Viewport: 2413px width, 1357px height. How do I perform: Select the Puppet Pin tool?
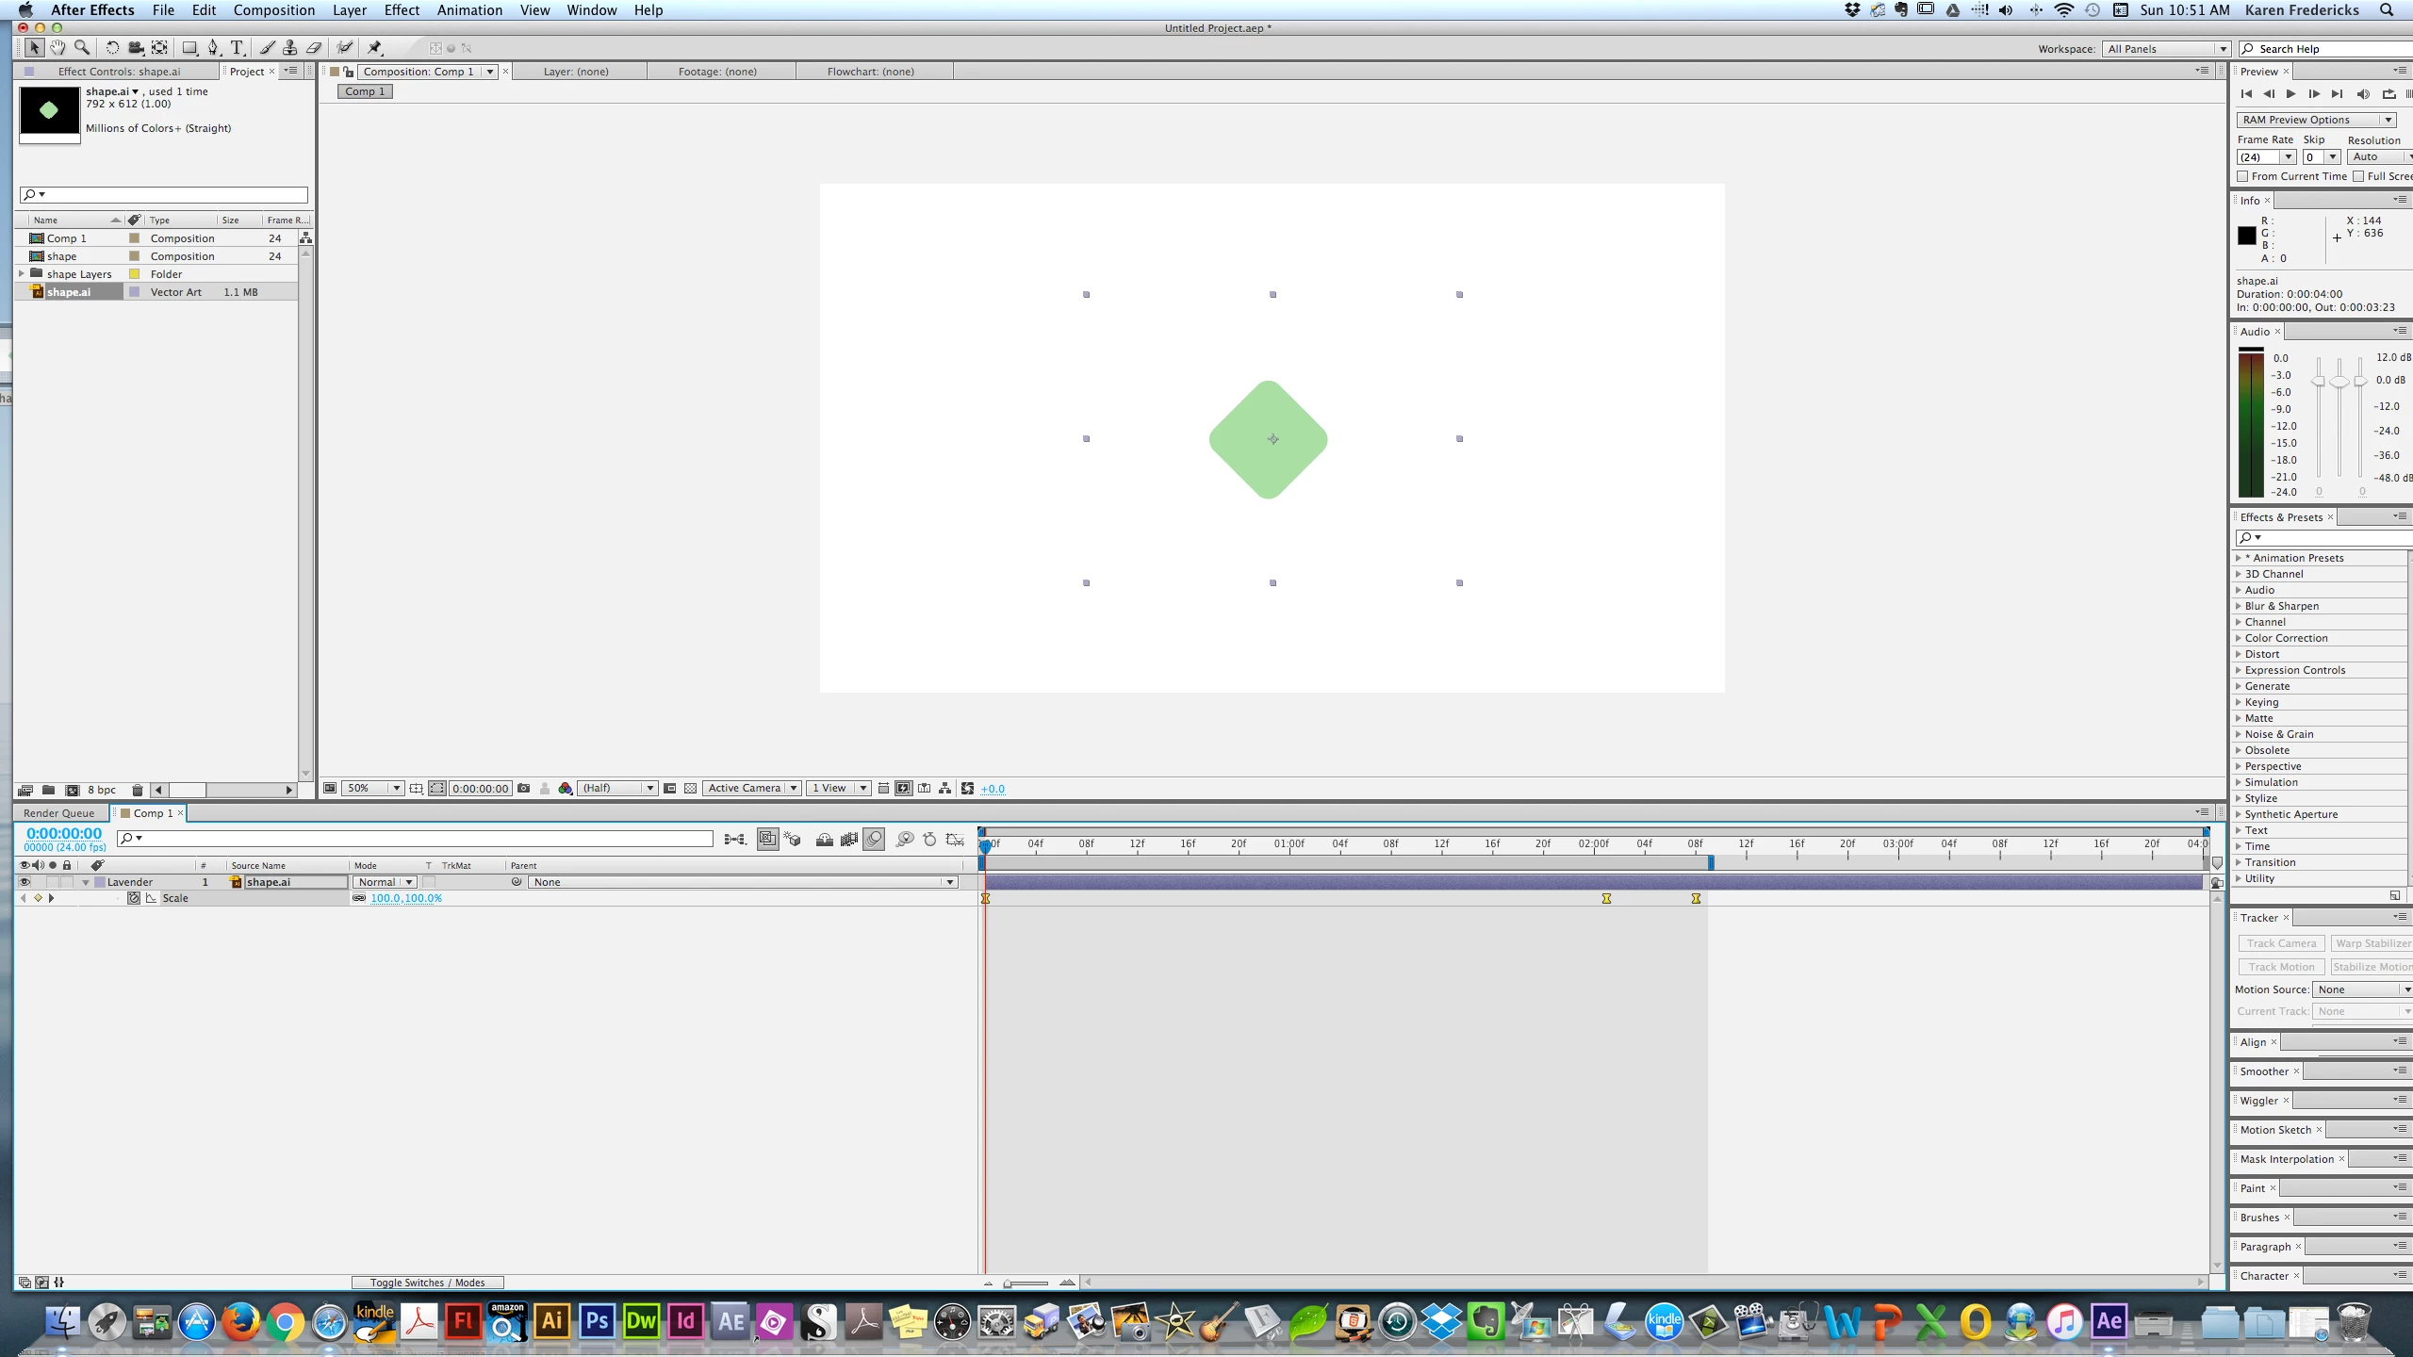pos(374,47)
